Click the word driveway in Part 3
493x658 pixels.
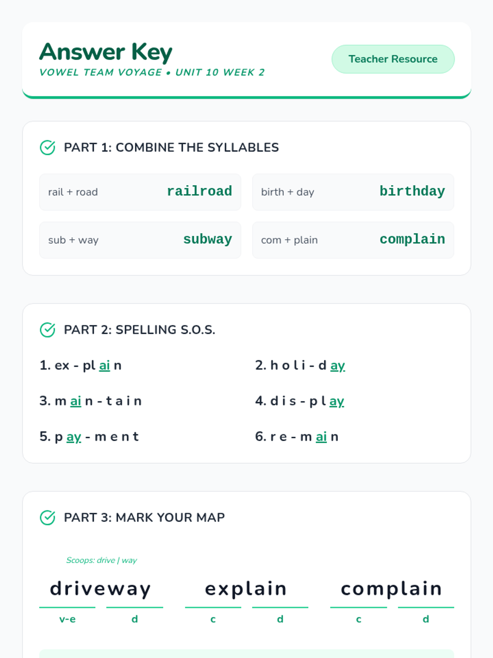point(101,589)
